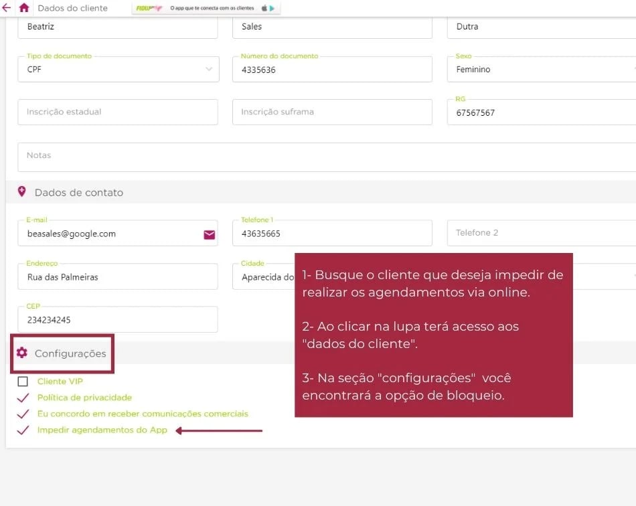Toggle Impedir agendamentos do App checkmark
Viewport: 636px width, 506px height.
pos(23,430)
